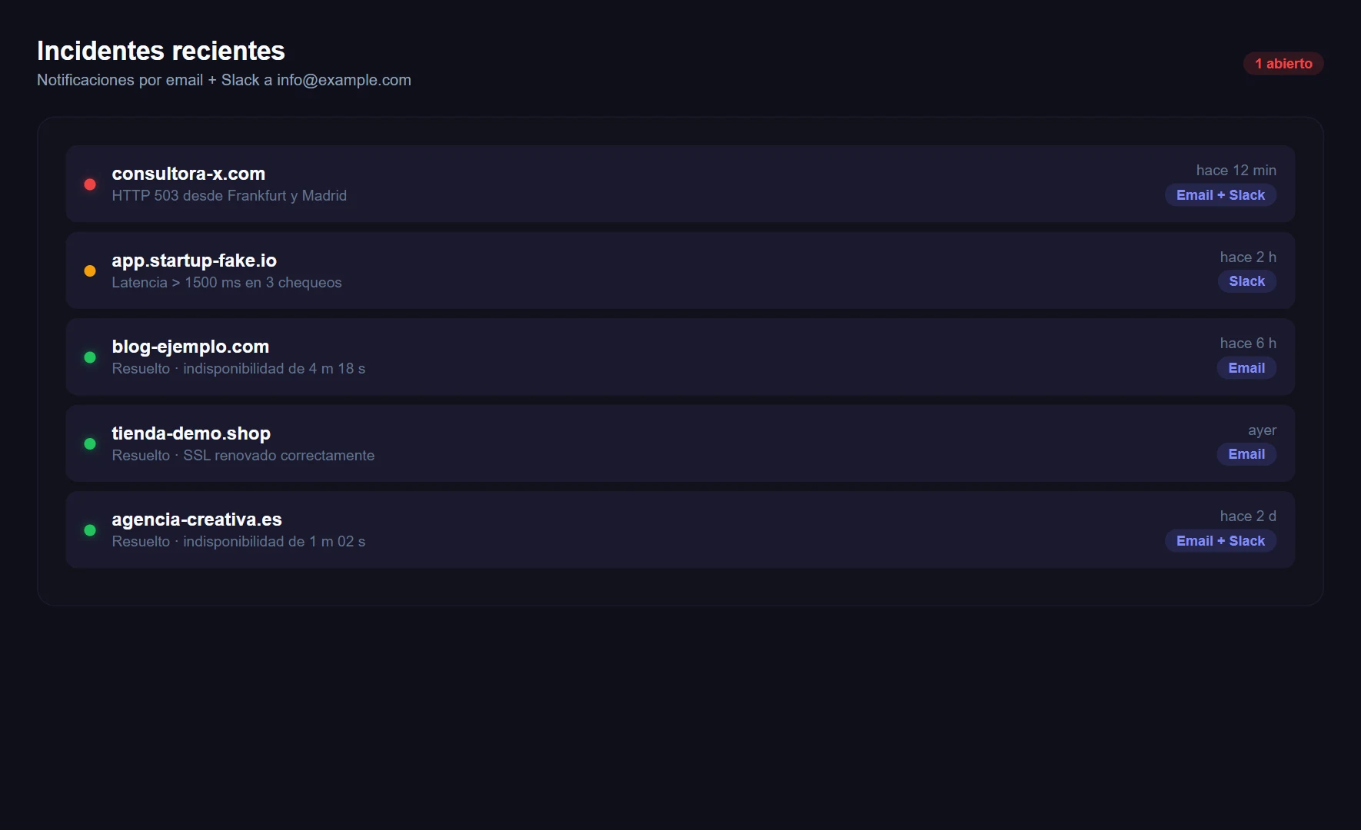Click the 'Incidentes recientes' heading
Image resolution: width=1361 pixels, height=830 pixels.
161,51
